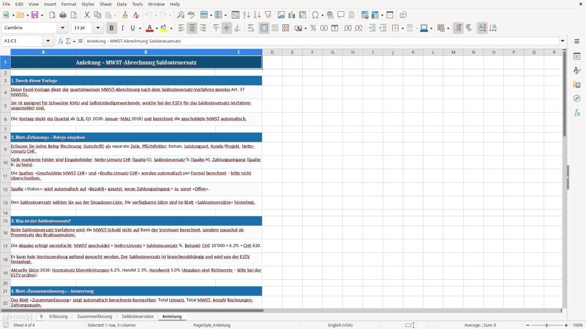Open the Sheet menu
This screenshot has width=586, height=329.
pyautogui.click(x=105, y=4)
